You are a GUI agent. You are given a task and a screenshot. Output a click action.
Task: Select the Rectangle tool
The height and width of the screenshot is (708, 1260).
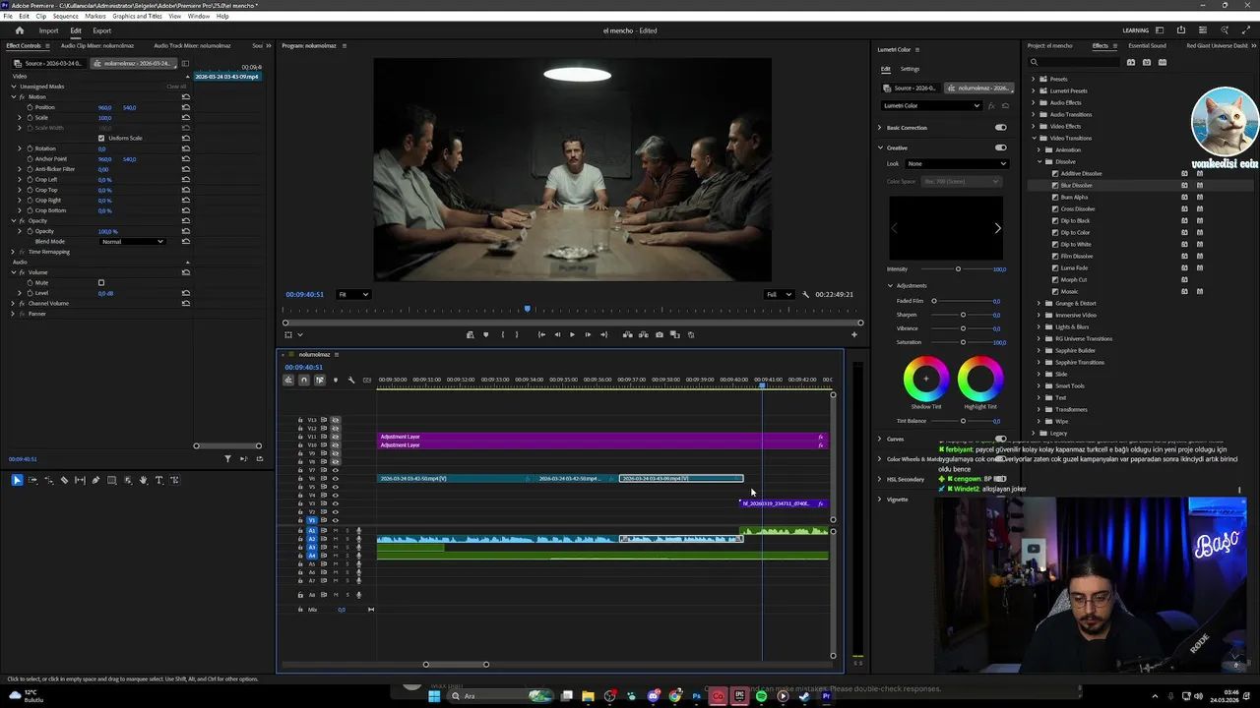pos(111,480)
